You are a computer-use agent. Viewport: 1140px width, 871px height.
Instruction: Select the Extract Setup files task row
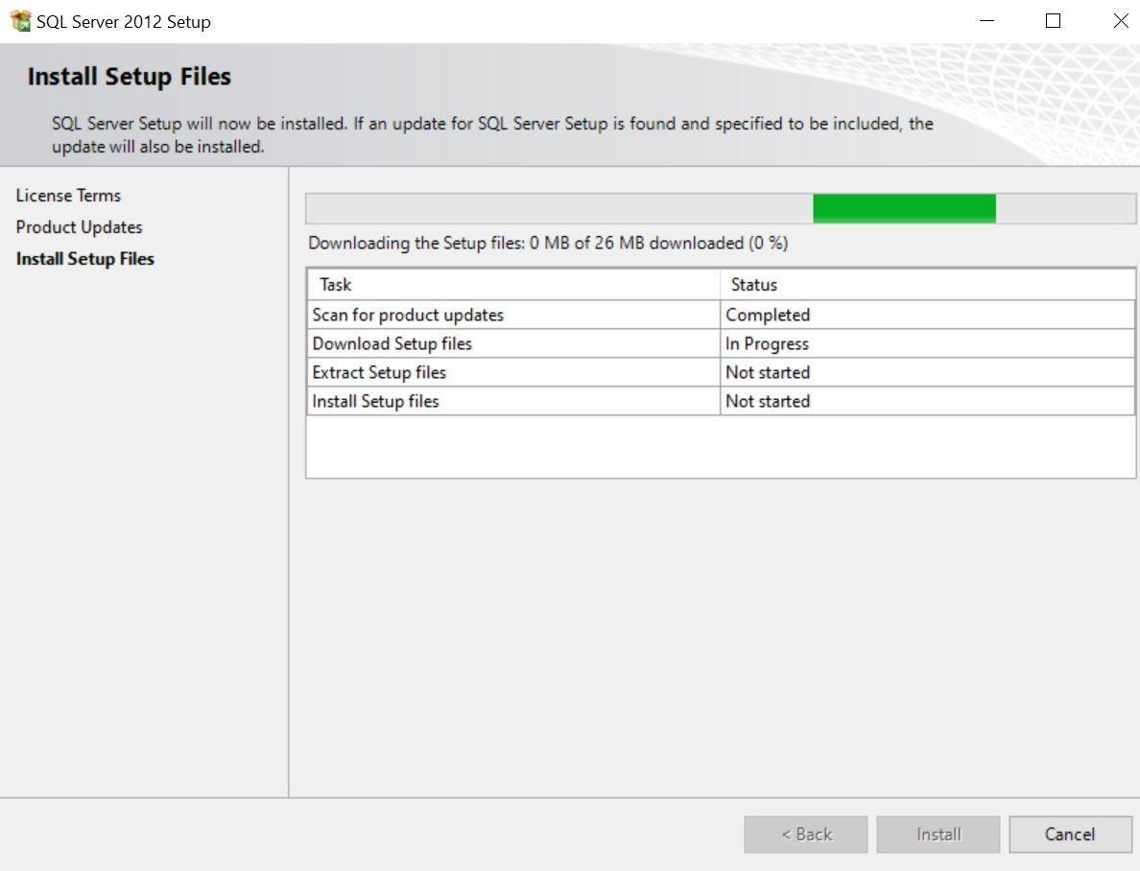[379, 372]
